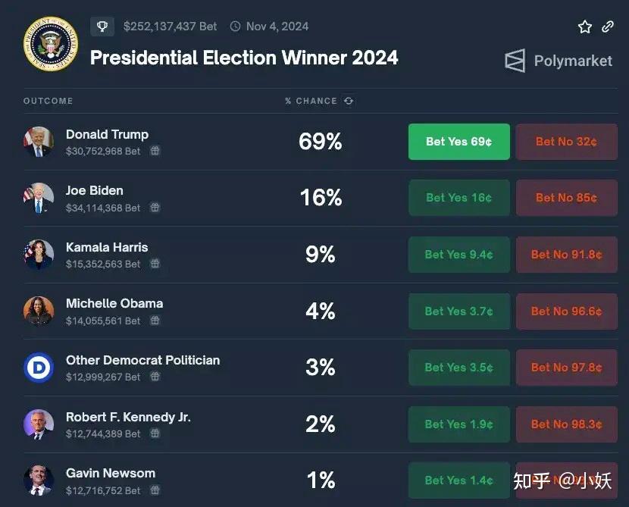Open Donald Trump's portrait thumbnail

point(39,142)
